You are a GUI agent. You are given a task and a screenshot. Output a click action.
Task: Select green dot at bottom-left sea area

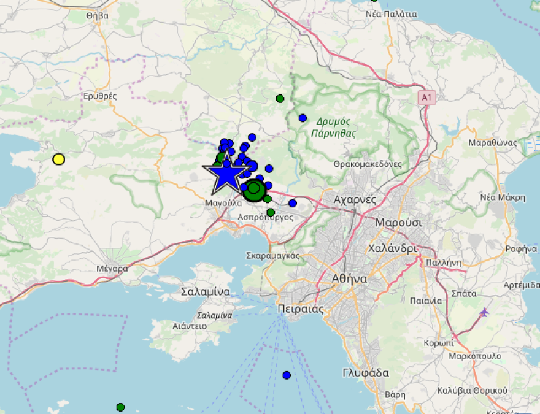tap(120, 407)
